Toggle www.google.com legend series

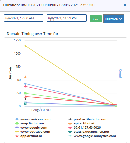tap(31, 128)
